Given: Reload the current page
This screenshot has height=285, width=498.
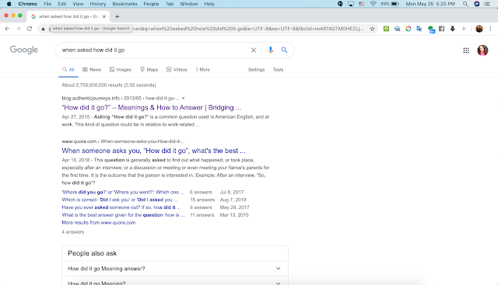Looking at the screenshot, I should coord(30,29).
